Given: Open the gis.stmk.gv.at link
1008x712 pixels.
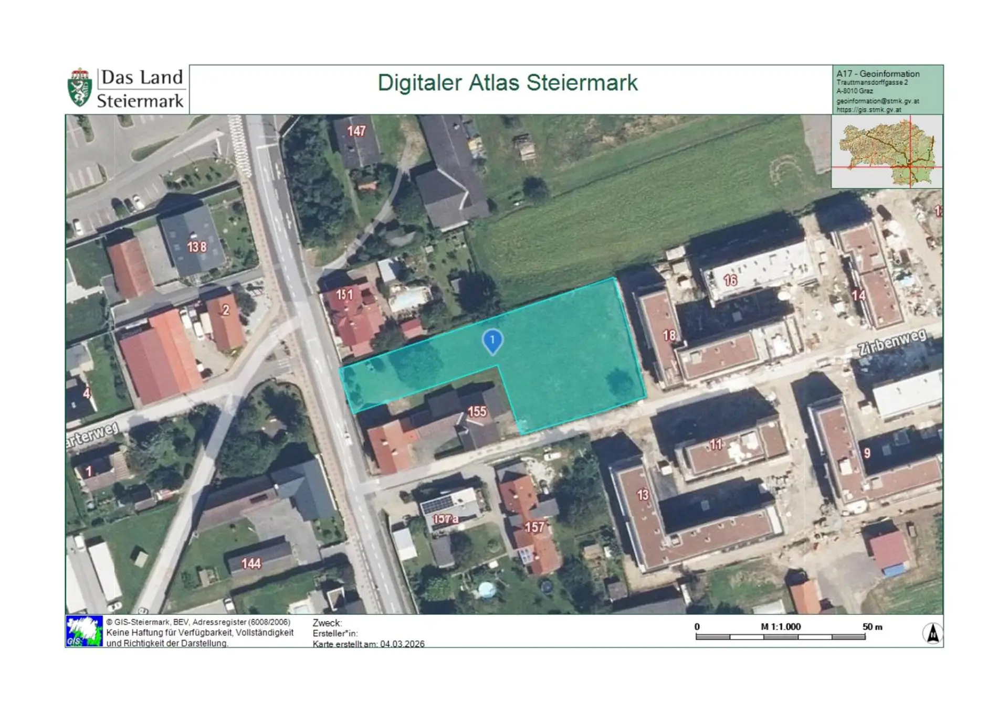Looking at the screenshot, I should (x=868, y=110).
